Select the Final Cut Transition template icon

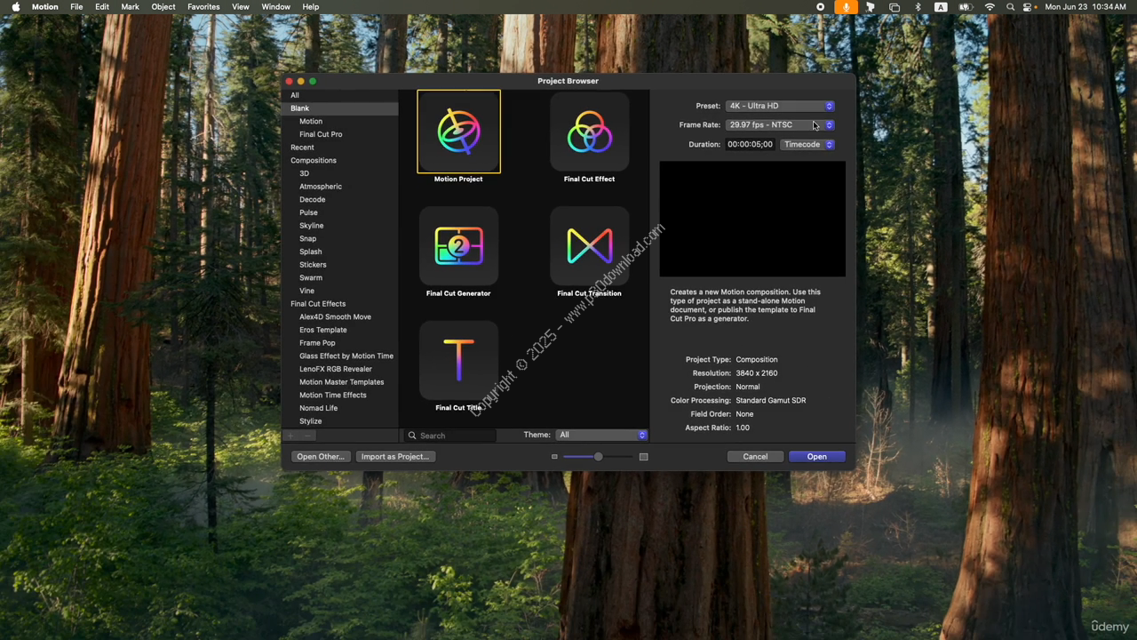coord(589,246)
